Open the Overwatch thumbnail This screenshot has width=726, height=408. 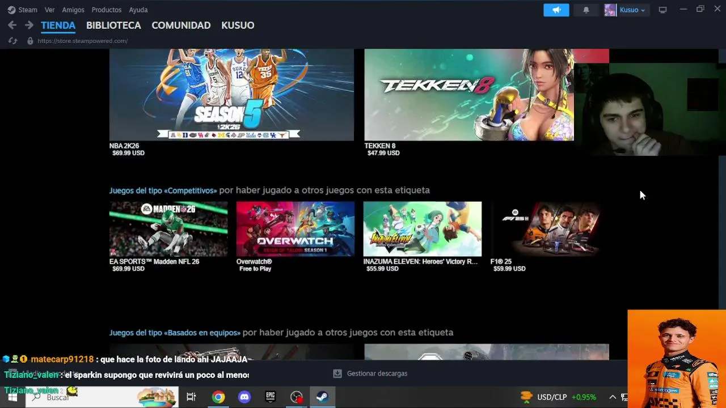point(296,229)
